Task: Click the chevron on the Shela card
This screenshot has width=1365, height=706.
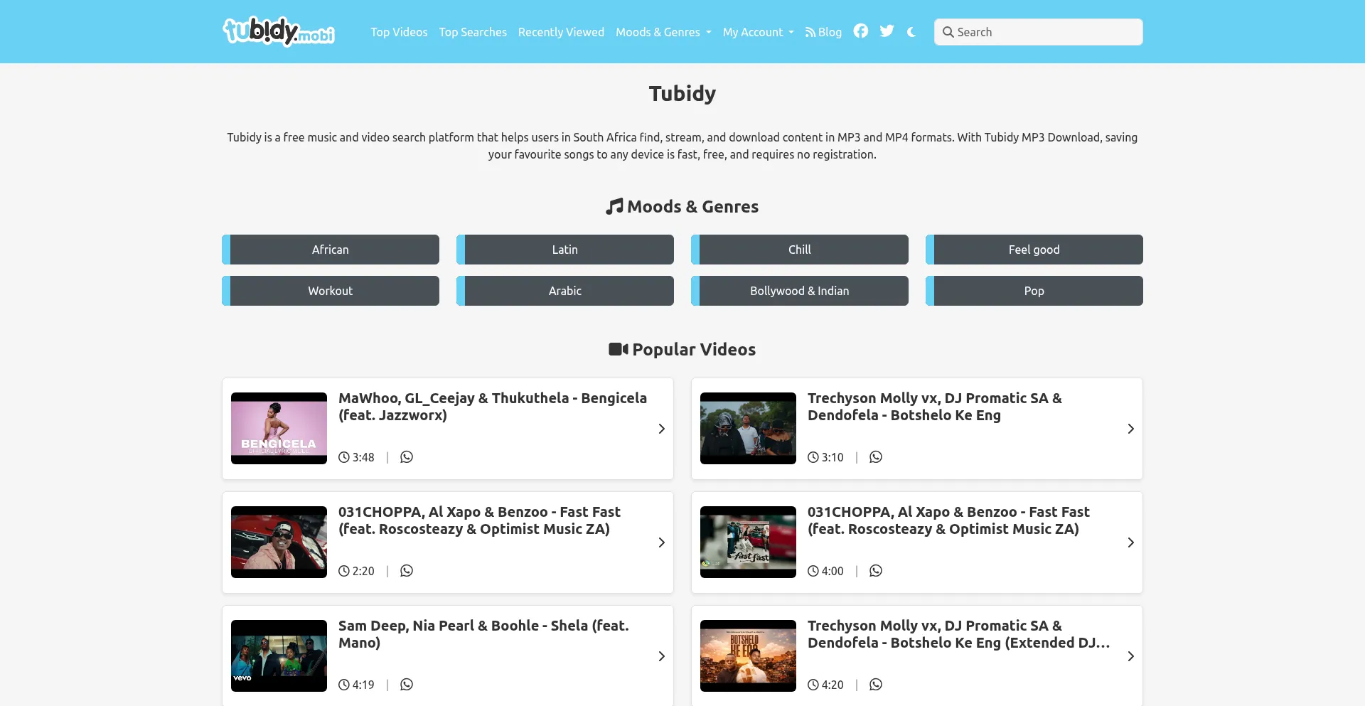Action: (661, 656)
